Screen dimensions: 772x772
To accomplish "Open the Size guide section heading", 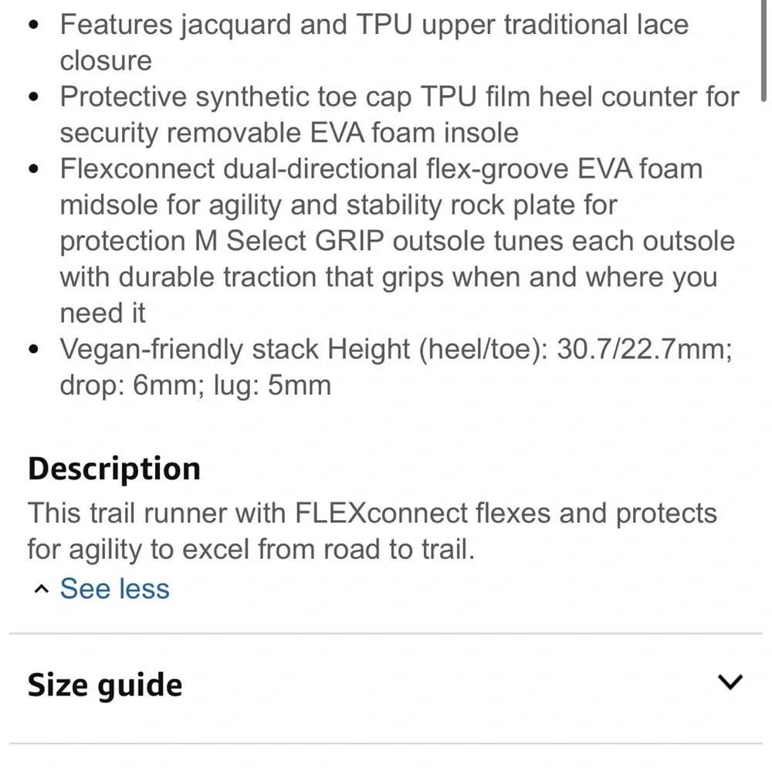I will pos(105,685).
